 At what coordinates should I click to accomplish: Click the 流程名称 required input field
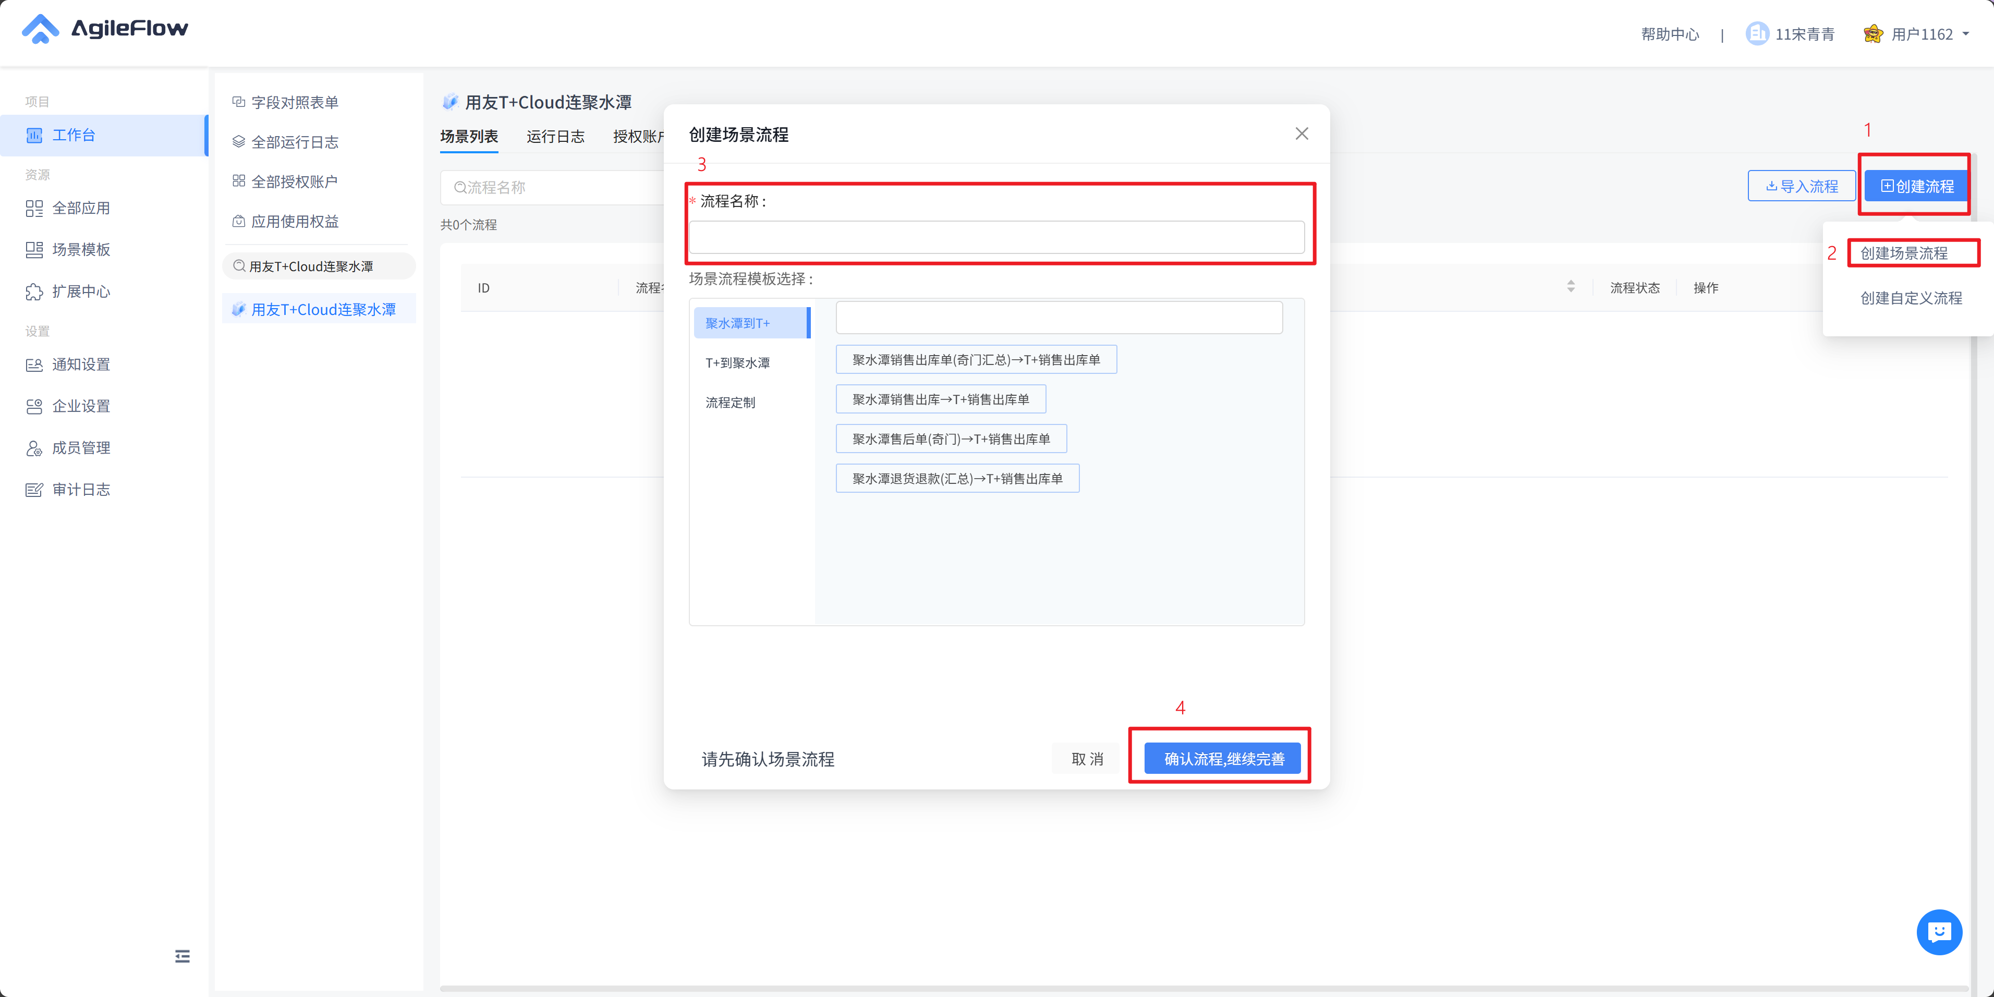pyautogui.click(x=996, y=238)
